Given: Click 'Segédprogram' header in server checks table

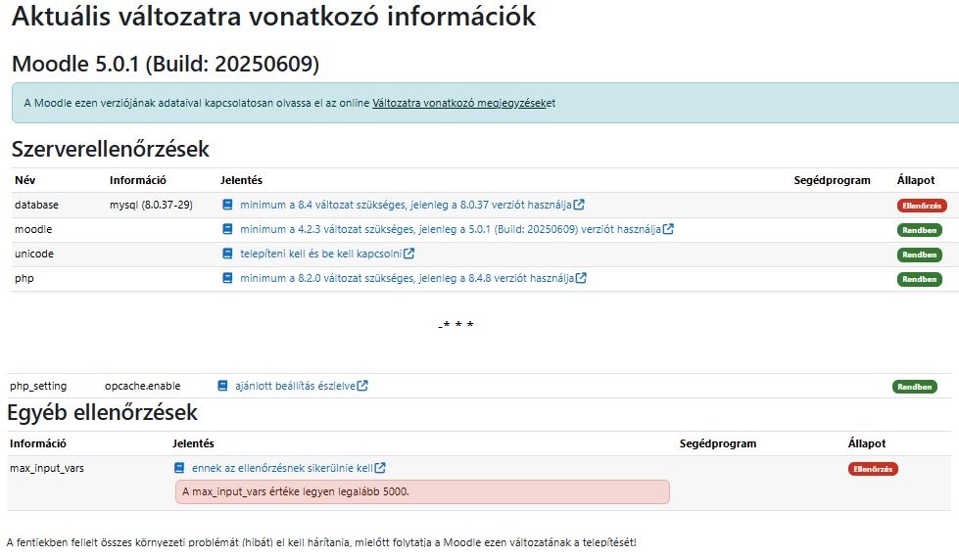Looking at the screenshot, I should pos(832,180).
